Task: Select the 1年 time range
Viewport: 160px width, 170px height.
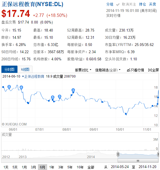Action: (x=52, y=167)
